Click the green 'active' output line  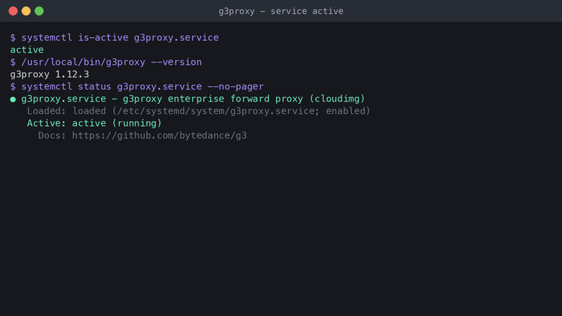[27, 50]
